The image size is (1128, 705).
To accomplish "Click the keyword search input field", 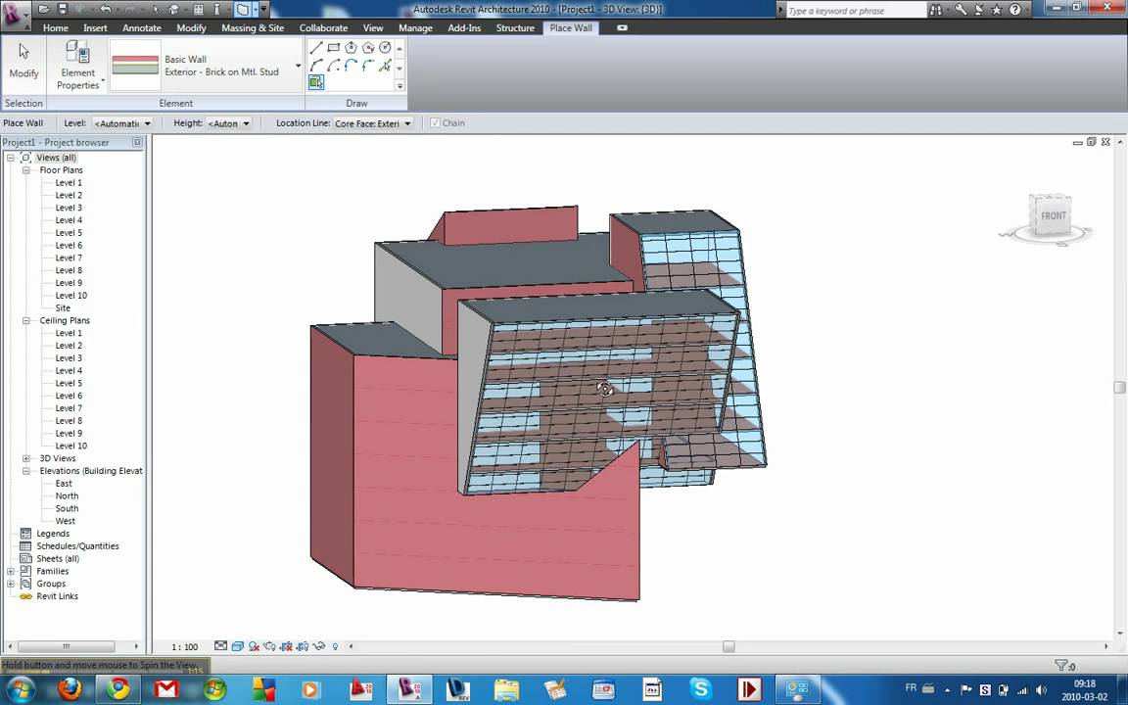I will [855, 10].
